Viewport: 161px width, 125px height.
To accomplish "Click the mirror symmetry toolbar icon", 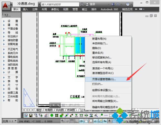I will click(86, 115).
